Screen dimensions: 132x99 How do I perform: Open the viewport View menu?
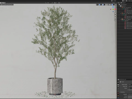(x=2, y=5)
